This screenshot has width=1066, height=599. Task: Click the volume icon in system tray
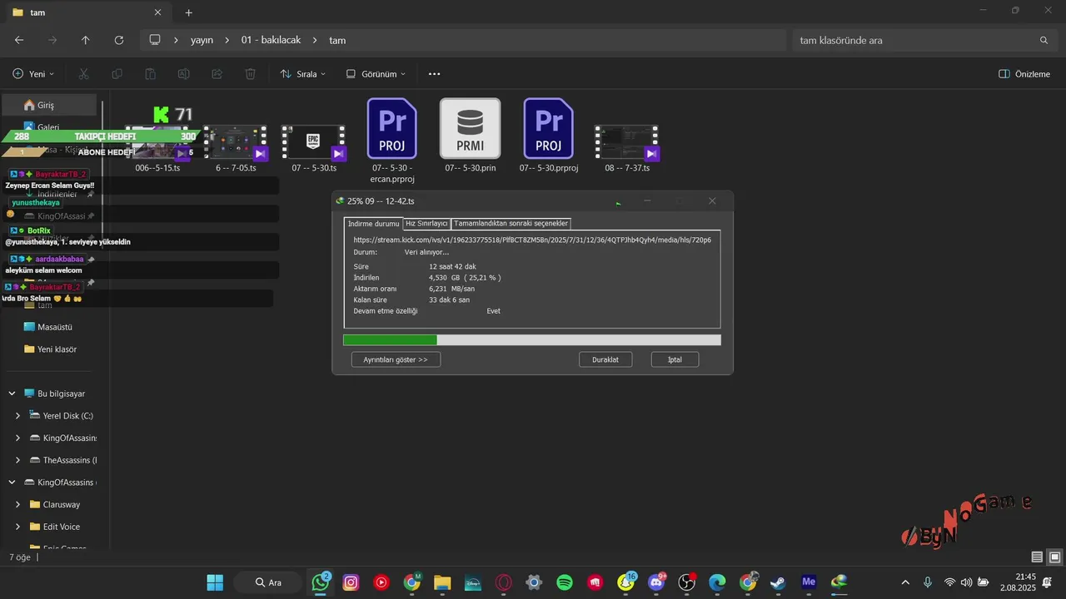pos(966,582)
